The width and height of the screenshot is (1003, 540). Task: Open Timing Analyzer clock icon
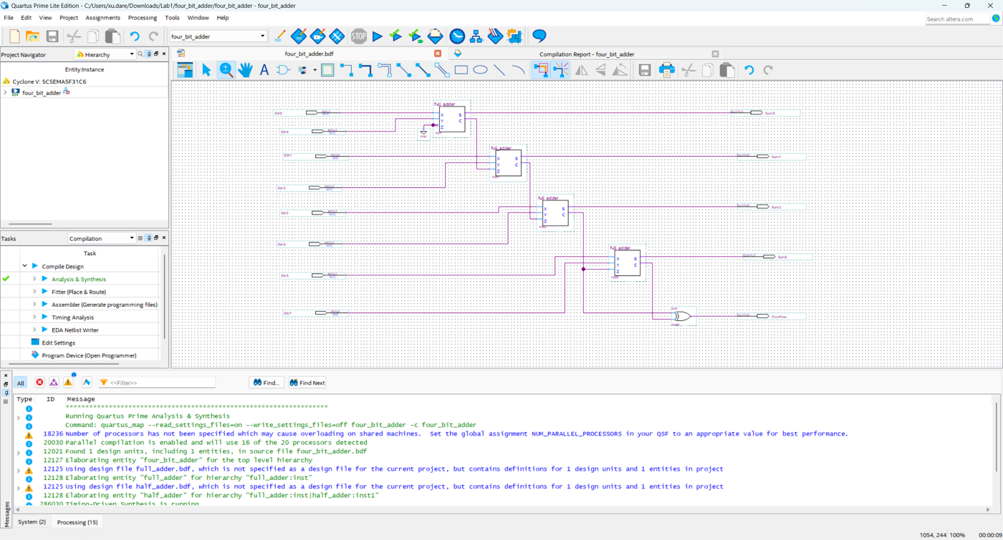[457, 36]
